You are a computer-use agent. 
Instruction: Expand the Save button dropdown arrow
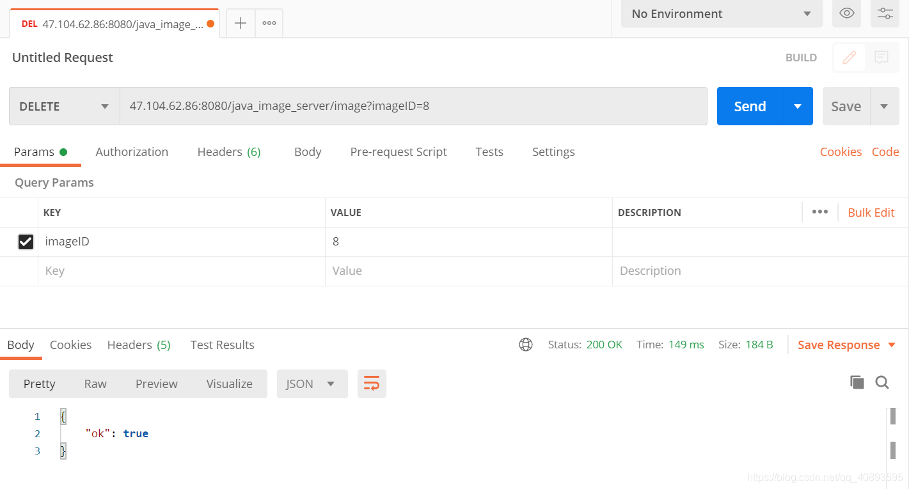885,106
